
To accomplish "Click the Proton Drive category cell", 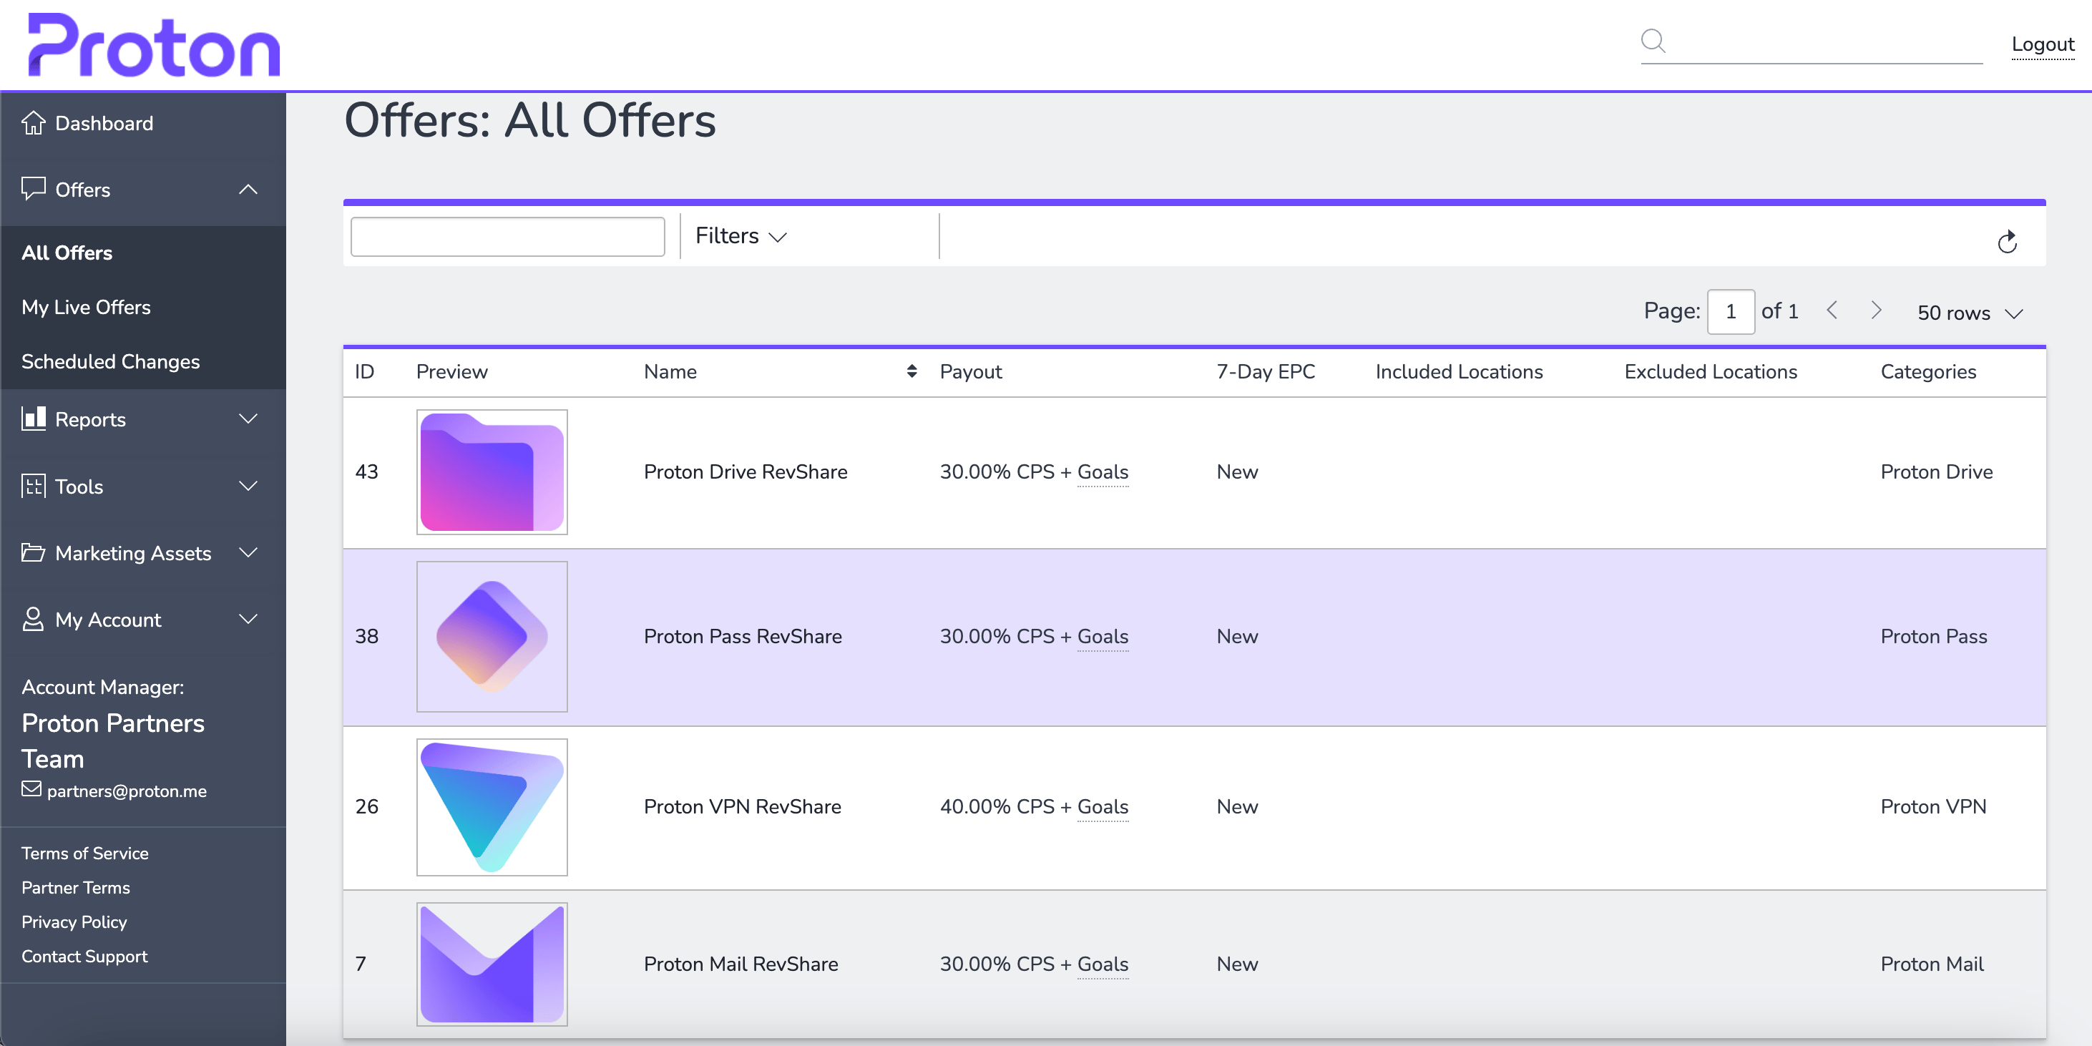I will [1936, 471].
